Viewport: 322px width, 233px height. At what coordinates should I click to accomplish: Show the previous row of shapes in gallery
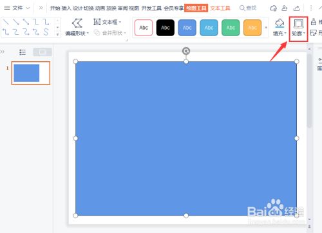pos(57,21)
